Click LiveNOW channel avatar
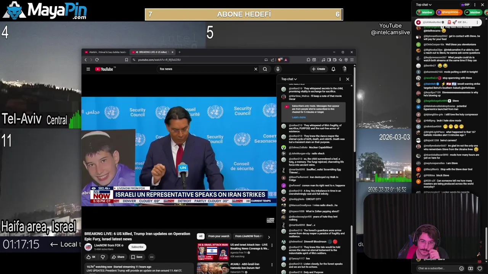 pos(88,247)
